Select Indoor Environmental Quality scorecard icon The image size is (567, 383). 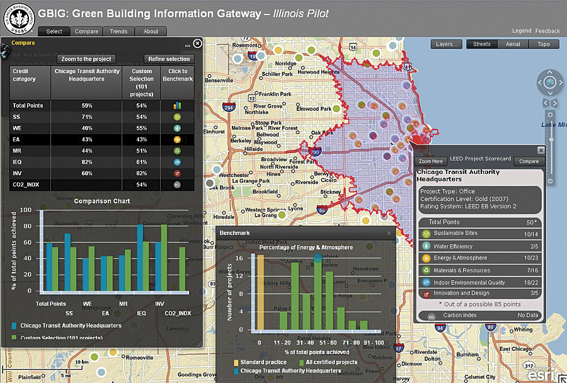[427, 282]
